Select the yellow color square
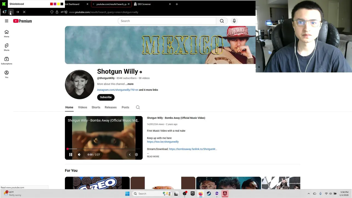The width and height of the screenshot is (352, 198). pyautogui.click(x=58, y=4)
